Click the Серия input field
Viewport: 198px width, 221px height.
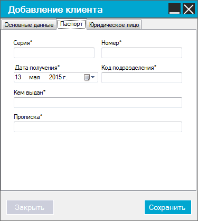(x=54, y=53)
